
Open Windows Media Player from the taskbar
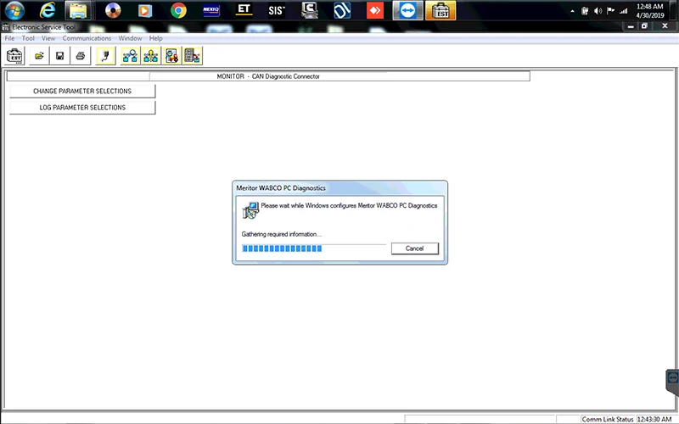[x=145, y=10]
